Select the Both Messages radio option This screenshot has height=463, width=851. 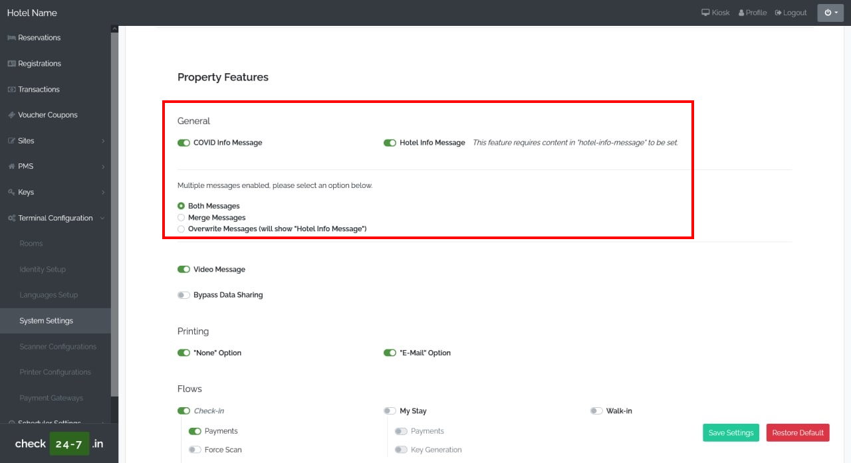[x=181, y=206]
